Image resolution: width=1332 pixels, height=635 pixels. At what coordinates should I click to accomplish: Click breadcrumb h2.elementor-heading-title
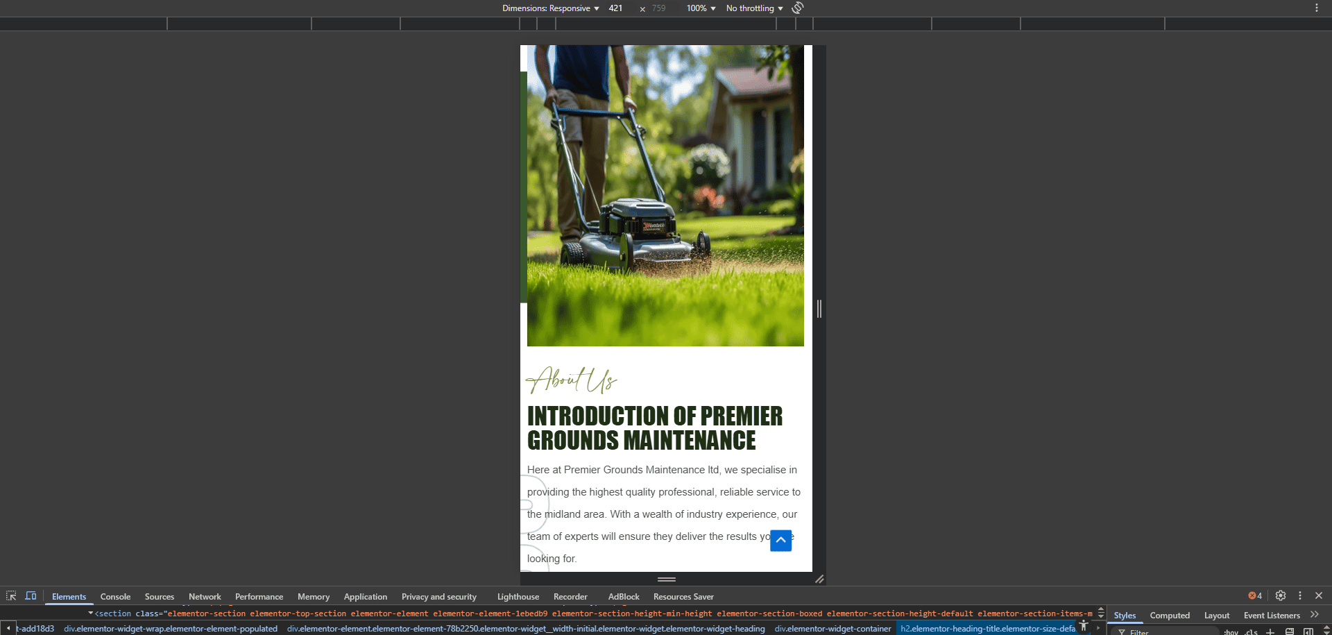click(988, 629)
